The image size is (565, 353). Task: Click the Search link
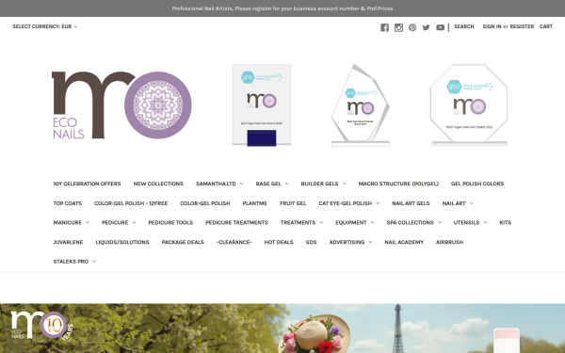(x=464, y=26)
